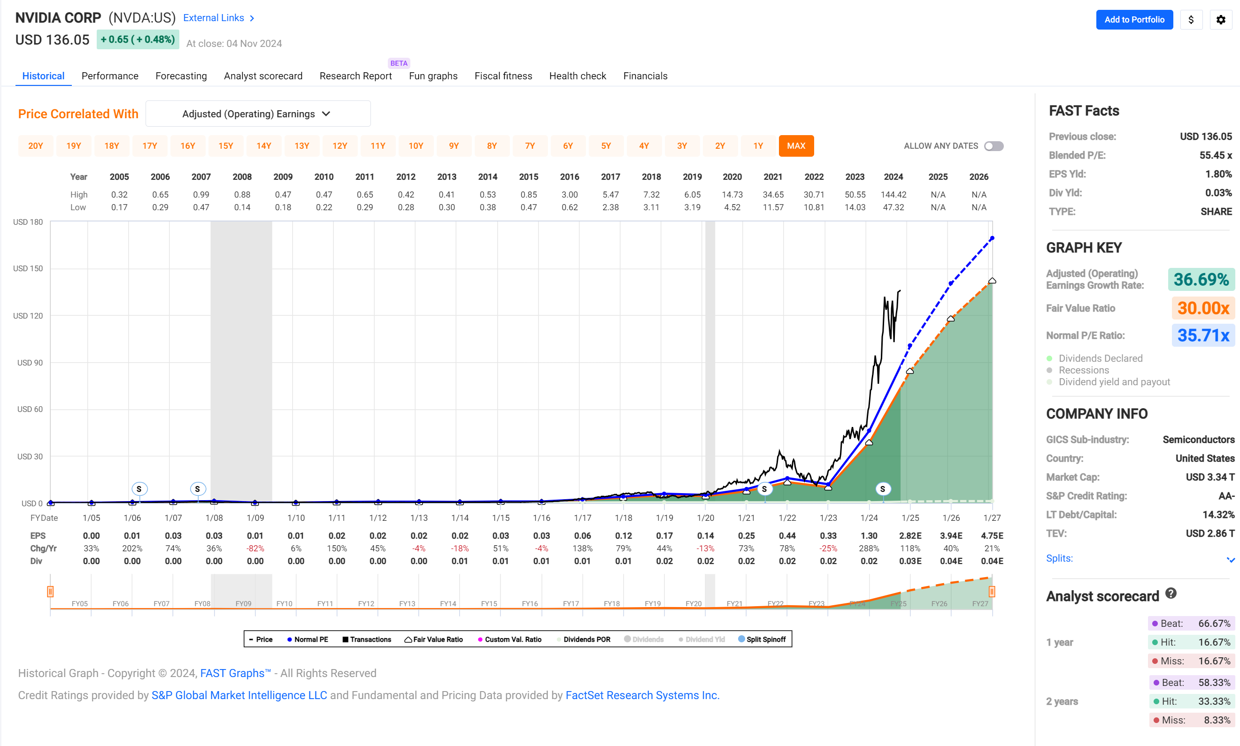Enable Dividend Yld series in legend

(702, 639)
